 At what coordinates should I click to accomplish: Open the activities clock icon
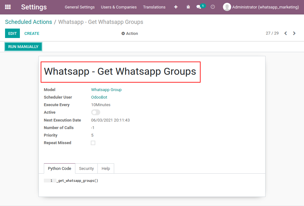pos(213,7)
